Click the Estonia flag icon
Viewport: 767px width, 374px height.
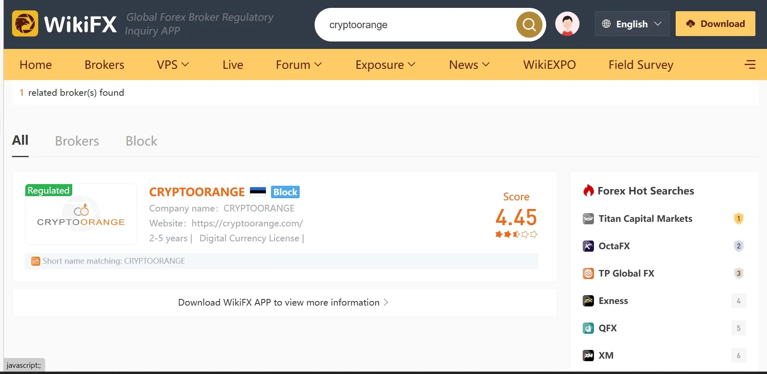(258, 191)
